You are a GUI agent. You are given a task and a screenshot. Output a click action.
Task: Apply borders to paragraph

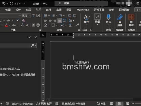[53, 25]
